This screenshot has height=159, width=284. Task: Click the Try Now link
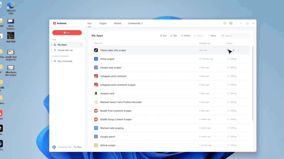(x=78, y=147)
